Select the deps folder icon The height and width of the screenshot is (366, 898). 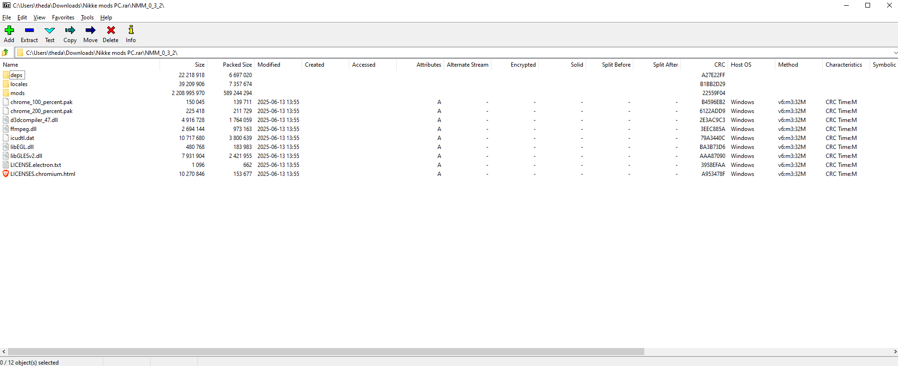pos(6,75)
